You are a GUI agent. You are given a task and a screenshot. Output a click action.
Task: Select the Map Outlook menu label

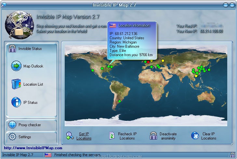(x=33, y=66)
